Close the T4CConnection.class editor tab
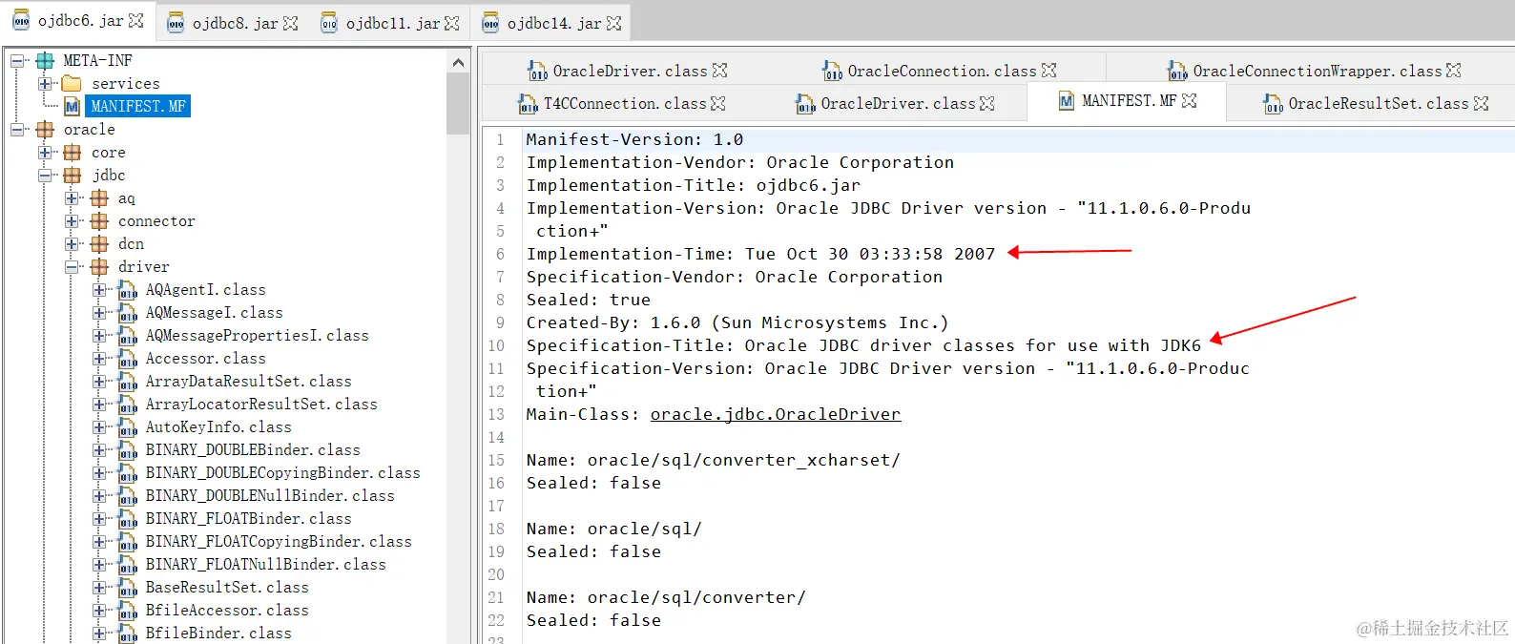Viewport: 1515px width, 644px height. [718, 103]
